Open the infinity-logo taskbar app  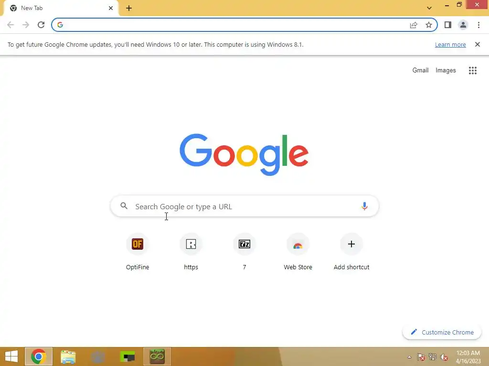[x=157, y=356]
